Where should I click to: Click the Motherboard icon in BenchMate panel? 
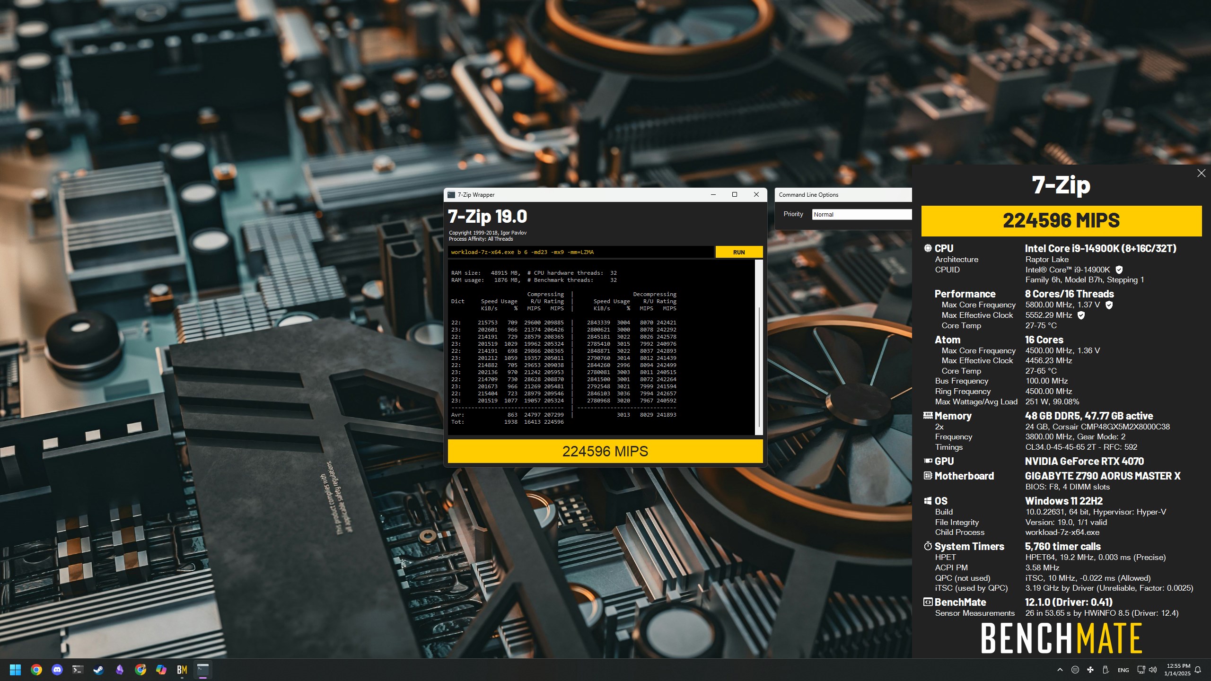928,475
